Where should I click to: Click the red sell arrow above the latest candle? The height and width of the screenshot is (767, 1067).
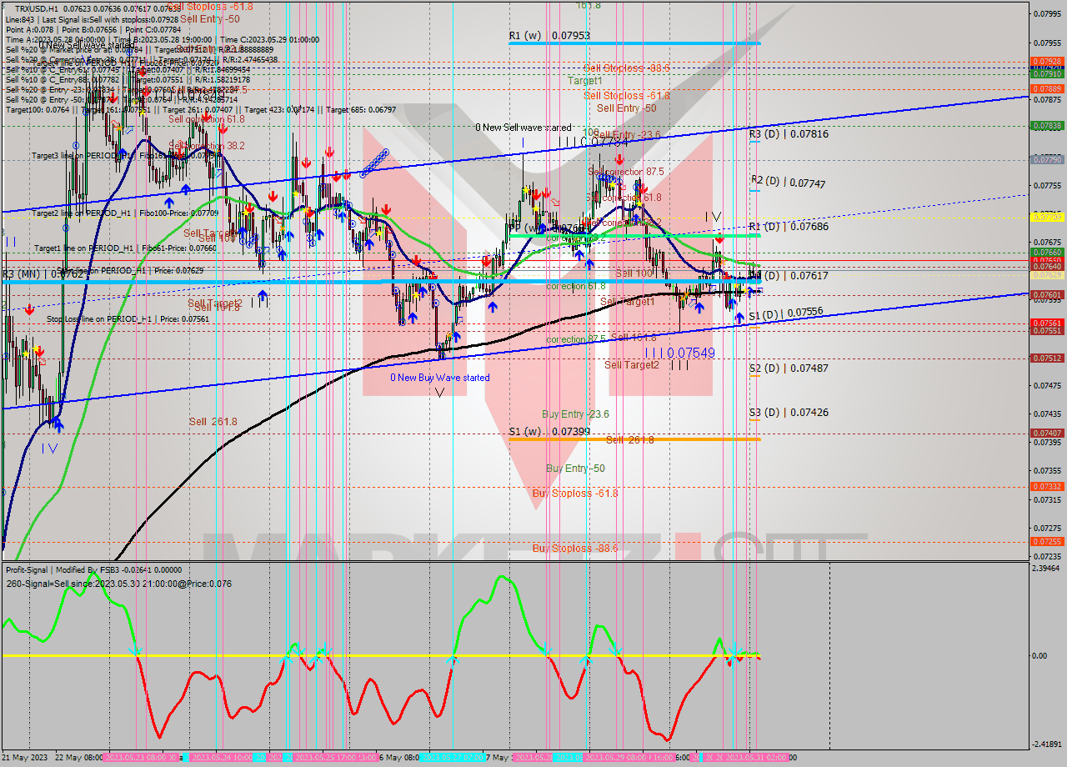[719, 239]
